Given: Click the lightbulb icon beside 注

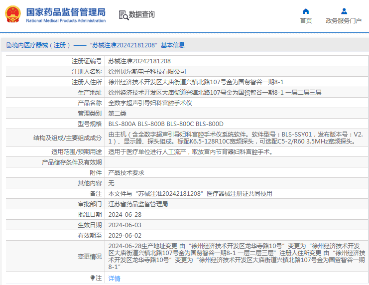Looking at the screenshot, I should coord(93,278).
